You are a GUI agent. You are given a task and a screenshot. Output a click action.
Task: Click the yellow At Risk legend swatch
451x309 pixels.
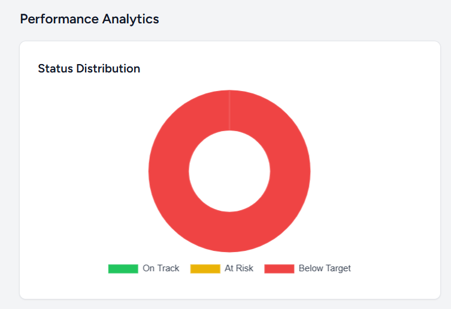click(205, 268)
